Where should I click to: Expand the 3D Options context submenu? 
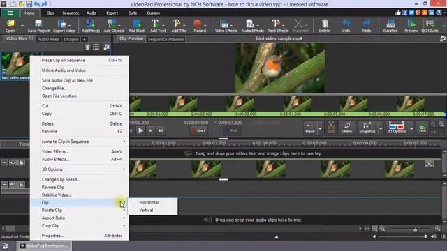point(124,169)
